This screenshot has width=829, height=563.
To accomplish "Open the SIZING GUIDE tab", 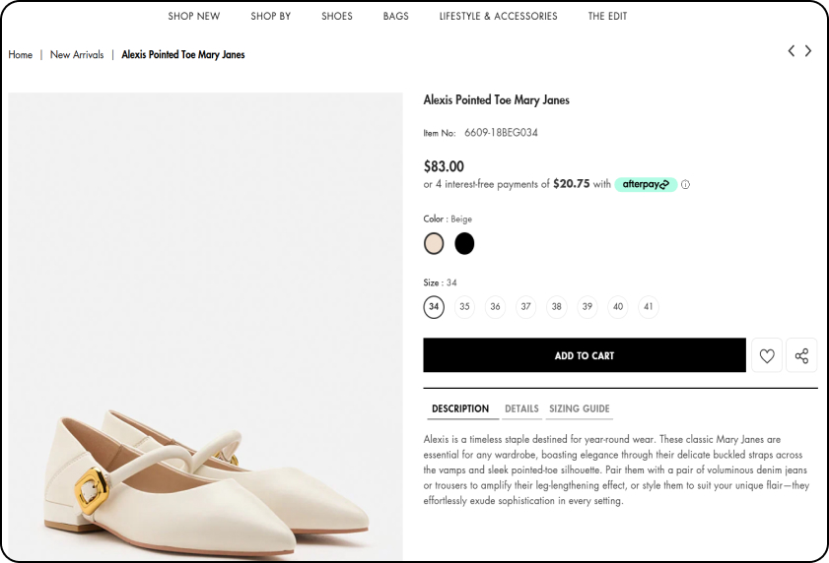I will pyautogui.click(x=579, y=408).
